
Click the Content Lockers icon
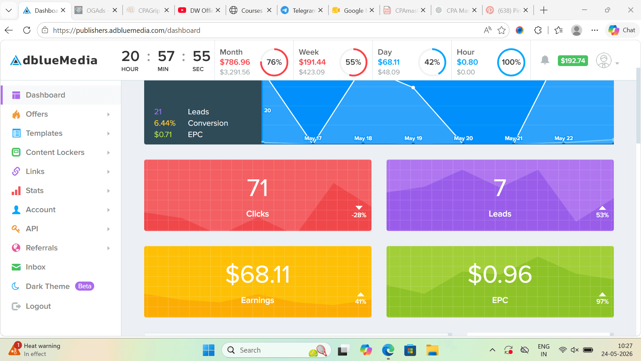[16, 152]
